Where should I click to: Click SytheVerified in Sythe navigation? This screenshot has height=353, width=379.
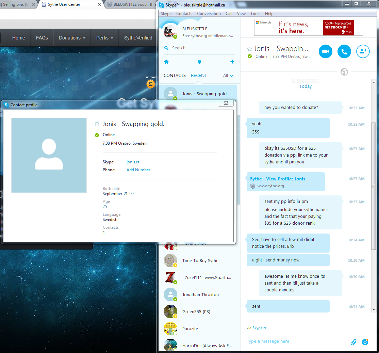[138, 38]
